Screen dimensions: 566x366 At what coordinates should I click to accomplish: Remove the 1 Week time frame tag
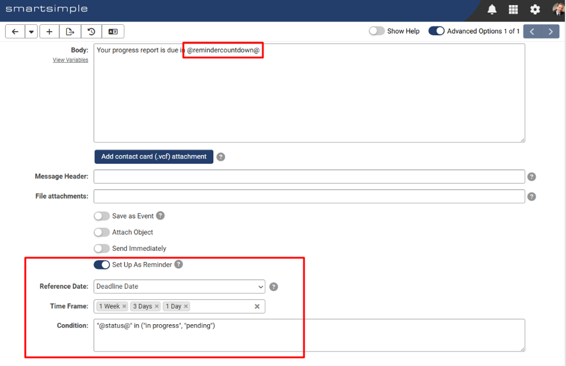tap(124, 306)
